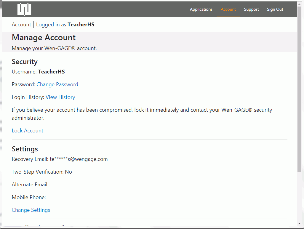Click the Settings section heading
Image resolution: width=304 pixels, height=229 pixels.
click(x=25, y=149)
